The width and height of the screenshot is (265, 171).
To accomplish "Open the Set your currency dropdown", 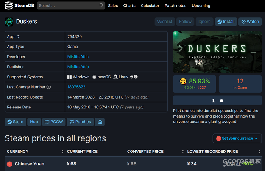I will [x=237, y=138].
